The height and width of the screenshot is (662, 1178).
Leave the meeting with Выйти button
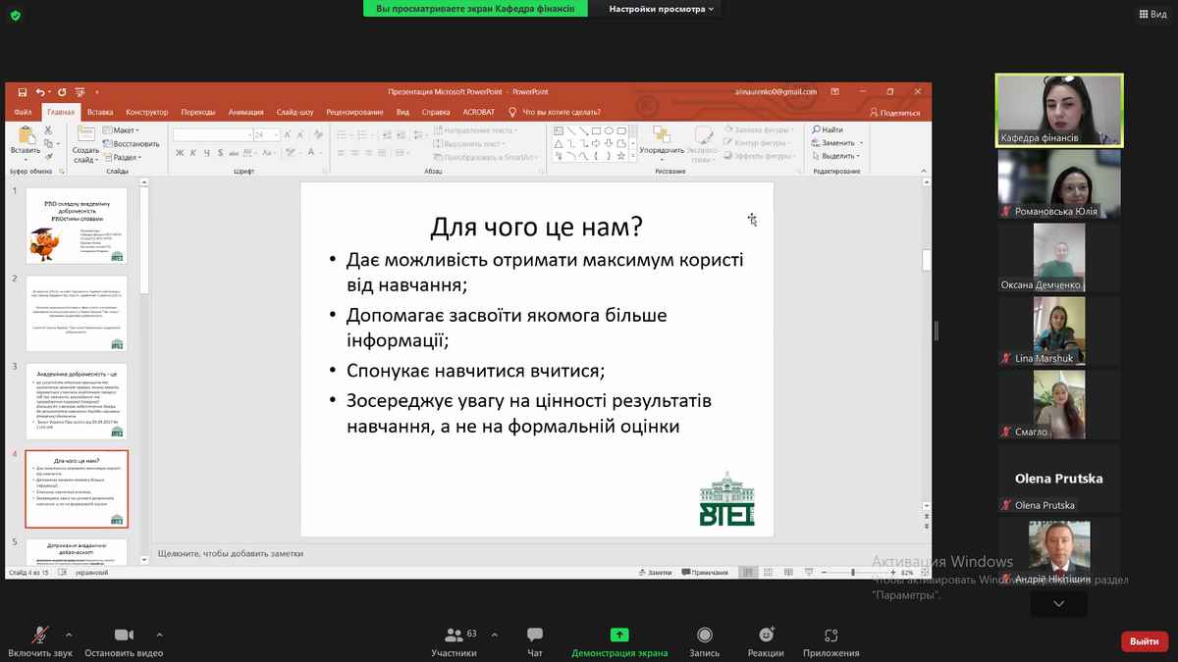1144,641
